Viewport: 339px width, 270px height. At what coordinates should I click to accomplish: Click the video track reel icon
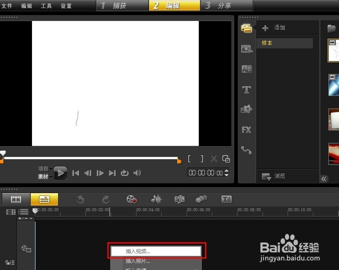coord(26,249)
